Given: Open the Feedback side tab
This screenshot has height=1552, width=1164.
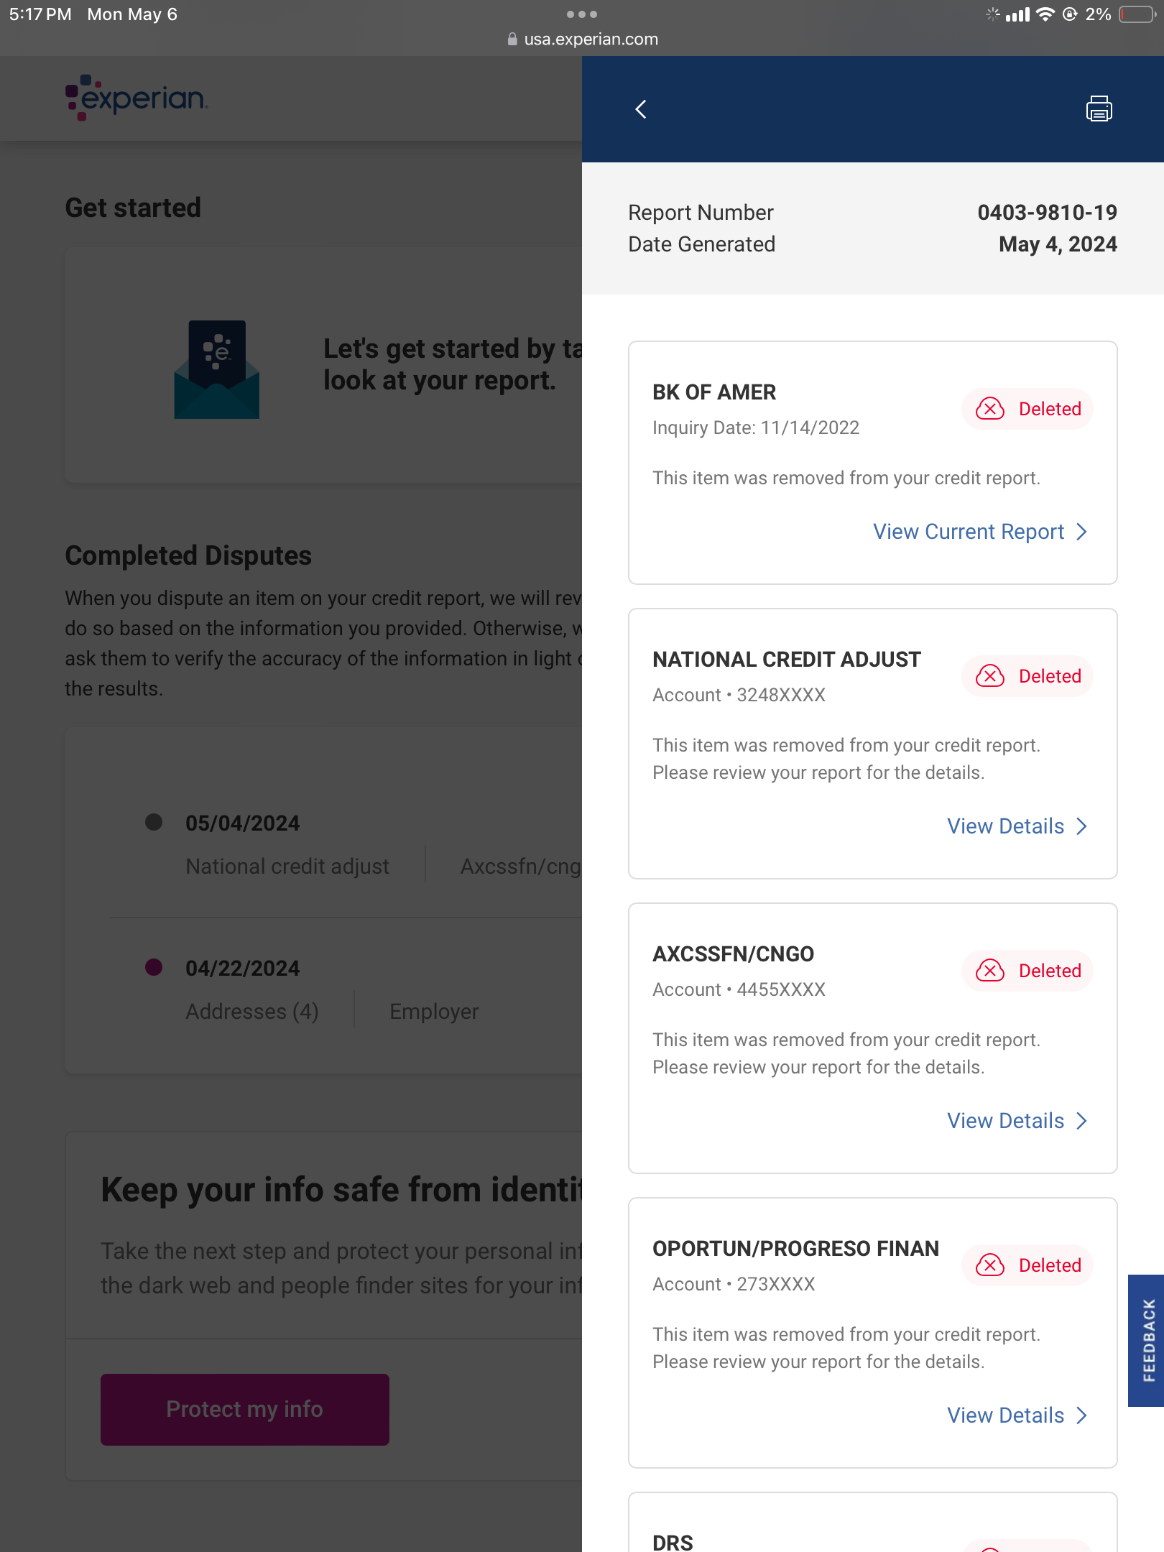Looking at the screenshot, I should (1147, 1340).
